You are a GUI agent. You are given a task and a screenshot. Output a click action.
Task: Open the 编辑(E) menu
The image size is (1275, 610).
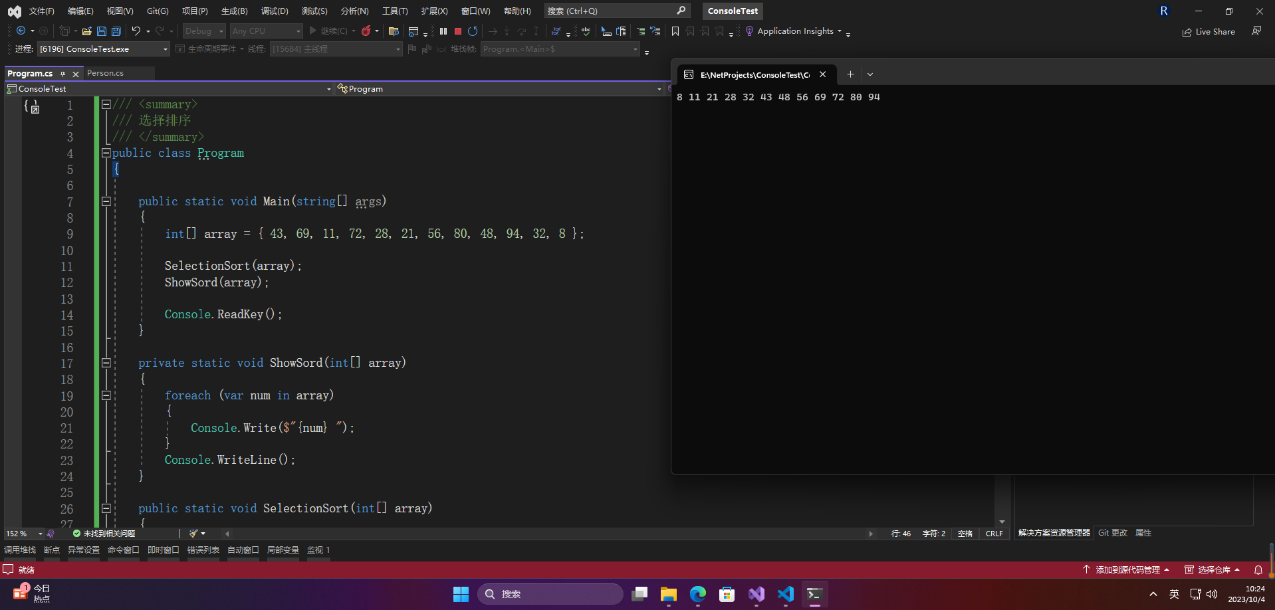(80, 11)
